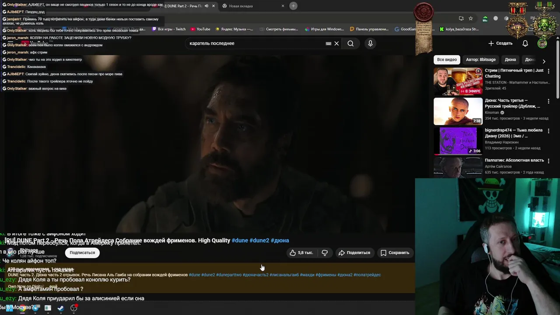
Task: Mute the DUNE tab via speaker icon
Action: [206, 6]
